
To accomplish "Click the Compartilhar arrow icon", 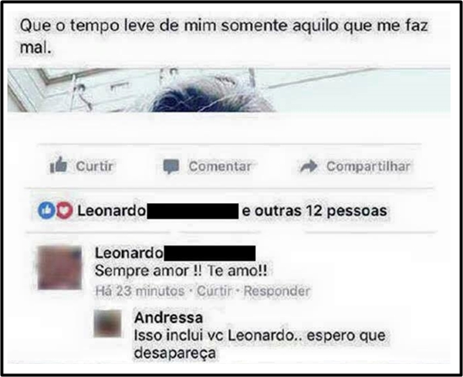I will click(x=309, y=166).
